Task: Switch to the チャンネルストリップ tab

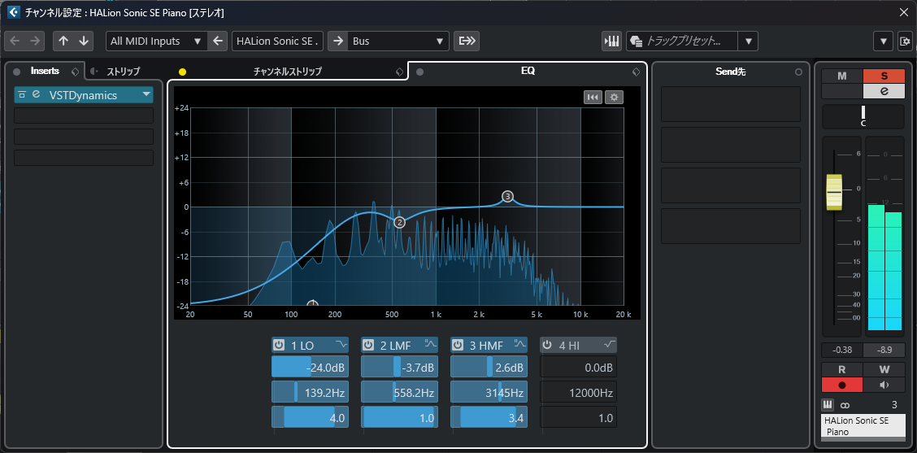Action: click(x=287, y=72)
